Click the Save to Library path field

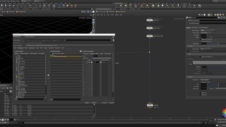point(68,40)
